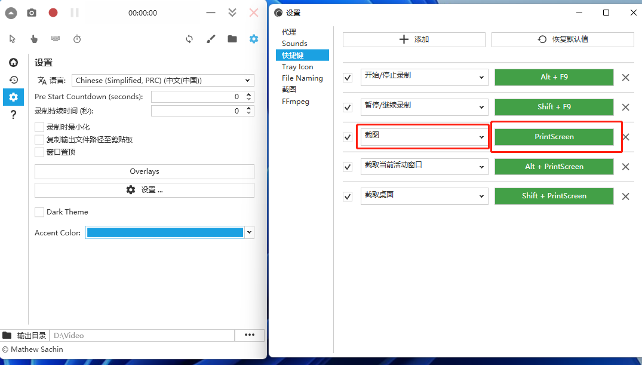Open the 截取桌面 action dropdown
The image size is (642, 365).
pos(424,196)
